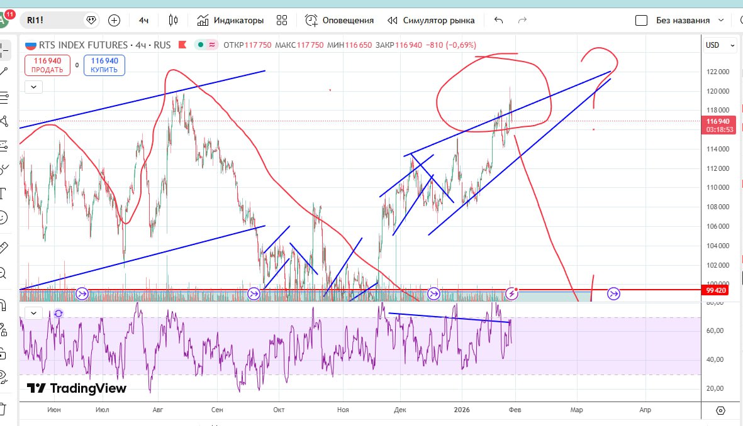
Task: Click the redo arrow
Action: tap(522, 20)
